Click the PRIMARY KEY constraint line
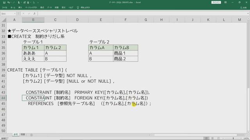The height and width of the screenshot is (140, 250). (87, 93)
